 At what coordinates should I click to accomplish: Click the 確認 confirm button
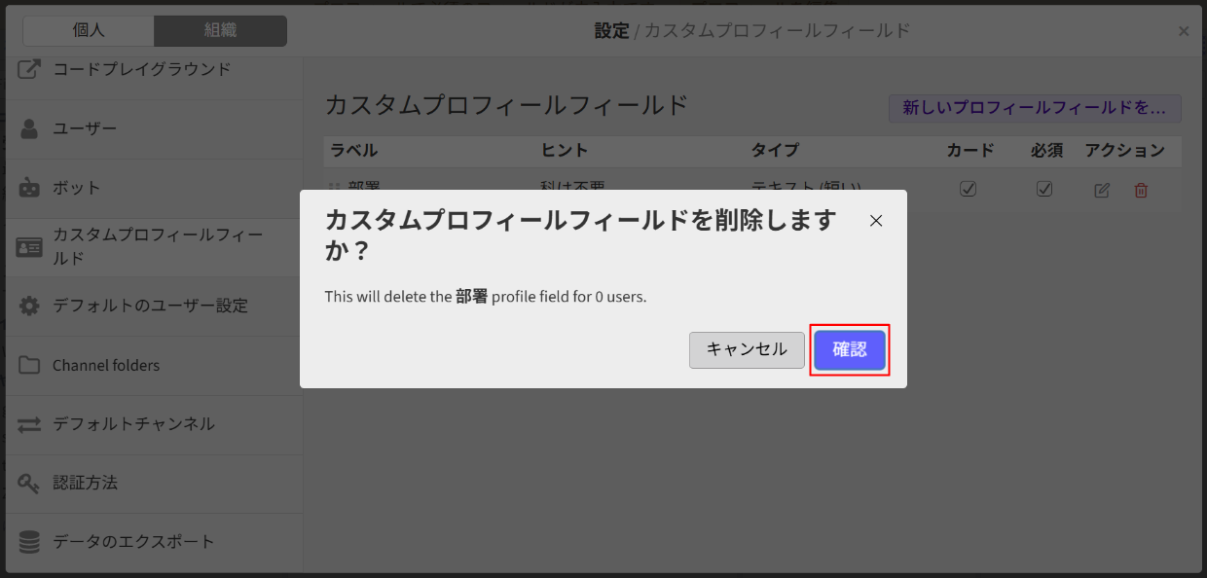coord(849,350)
